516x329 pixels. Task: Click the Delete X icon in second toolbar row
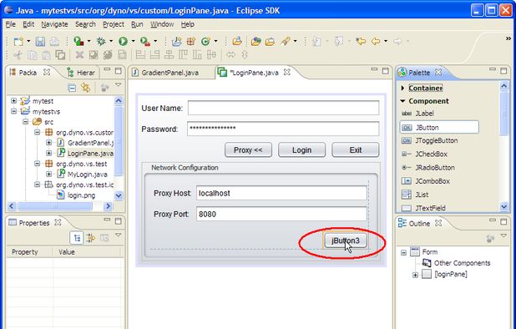click(79, 55)
